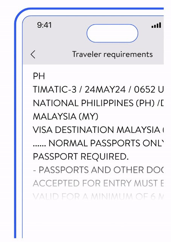Click the word REQUIRED in passport line
Screen dimensions: 171x242
tap(105, 157)
